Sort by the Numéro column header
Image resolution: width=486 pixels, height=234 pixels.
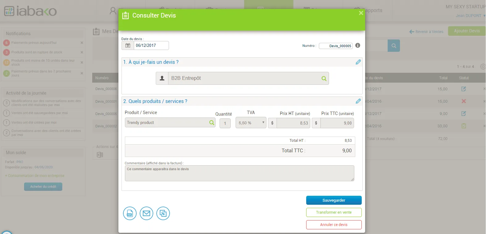pos(102,78)
